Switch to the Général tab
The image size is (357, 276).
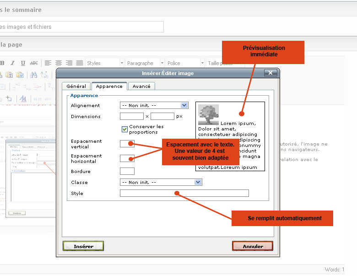pos(76,86)
